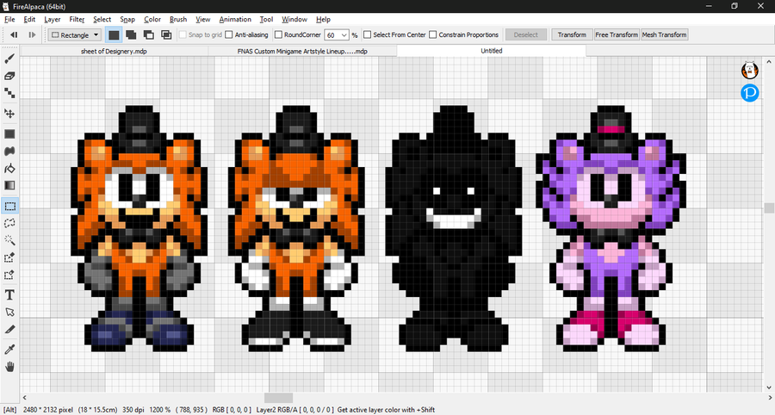Click the Mesh Transform button

point(664,34)
